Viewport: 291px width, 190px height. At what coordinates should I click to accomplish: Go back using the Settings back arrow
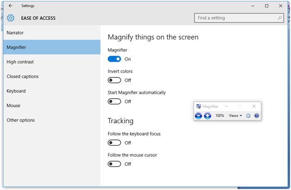[11, 6]
